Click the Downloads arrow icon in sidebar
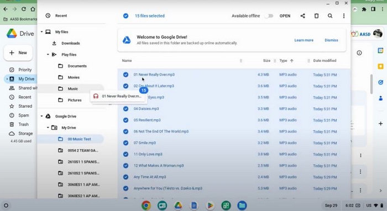Image resolution: width=387 pixels, height=211 pixels. click(x=54, y=43)
